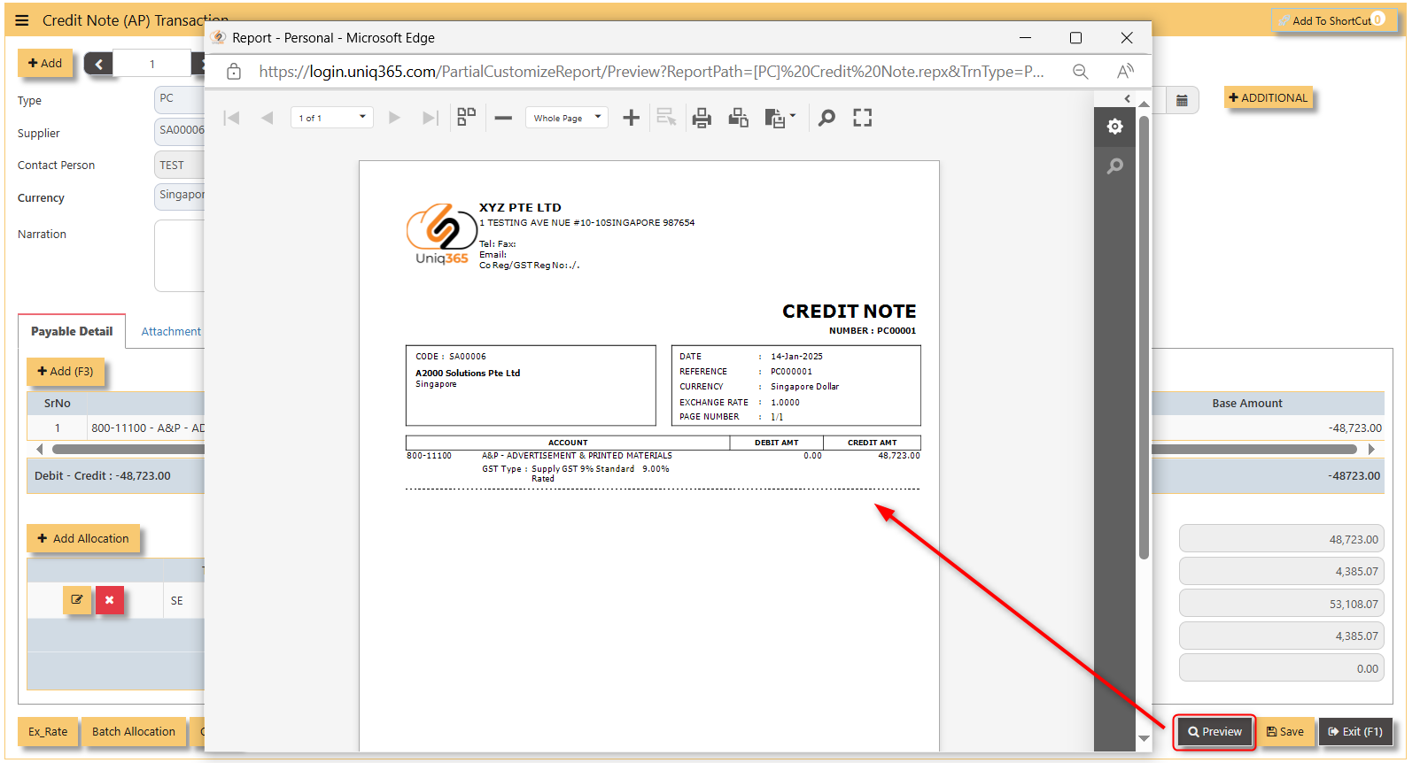Screen dimensions: 1420x763
Task: Click the 48,723.00 total field
Action: point(1281,539)
